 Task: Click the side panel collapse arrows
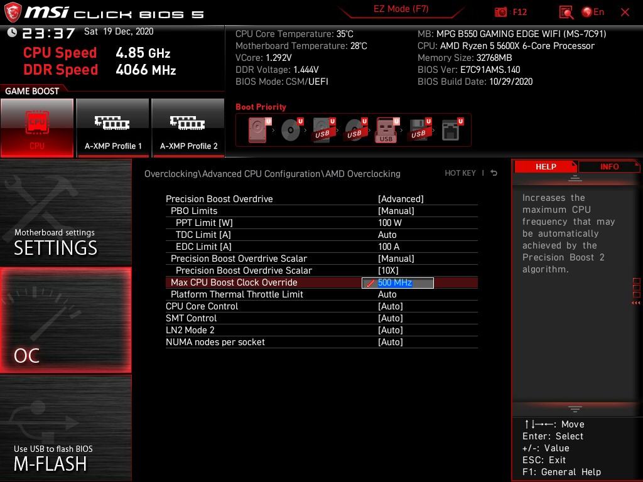tap(635, 303)
